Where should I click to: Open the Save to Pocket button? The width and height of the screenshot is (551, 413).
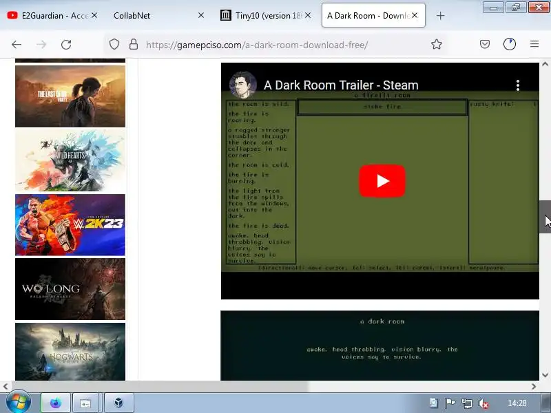pyautogui.click(x=485, y=44)
